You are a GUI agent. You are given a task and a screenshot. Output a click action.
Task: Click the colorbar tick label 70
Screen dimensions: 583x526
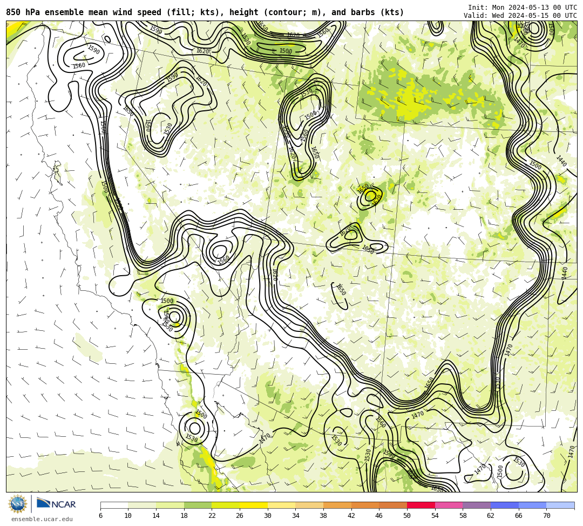coord(546,516)
